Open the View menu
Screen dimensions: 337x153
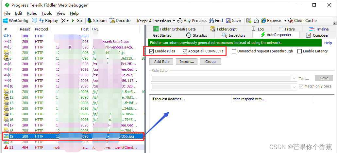click(x=61, y=13)
